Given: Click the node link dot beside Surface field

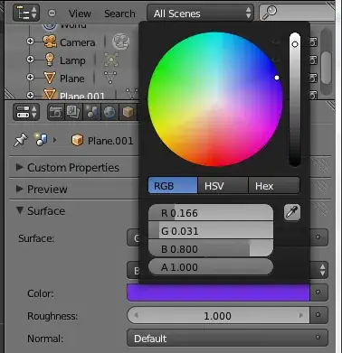Looking at the screenshot, I should coord(318,237).
